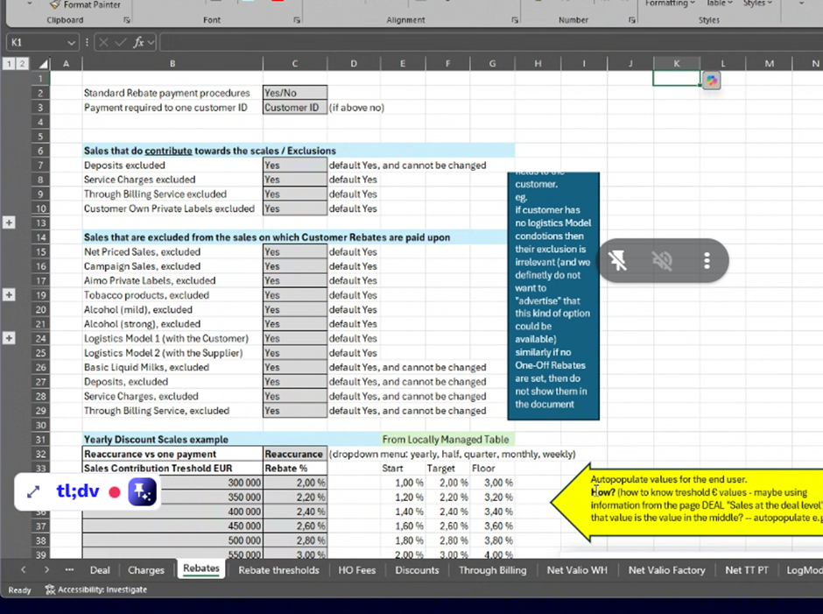Click the muted speaker icon on floating toolbar

click(x=662, y=260)
